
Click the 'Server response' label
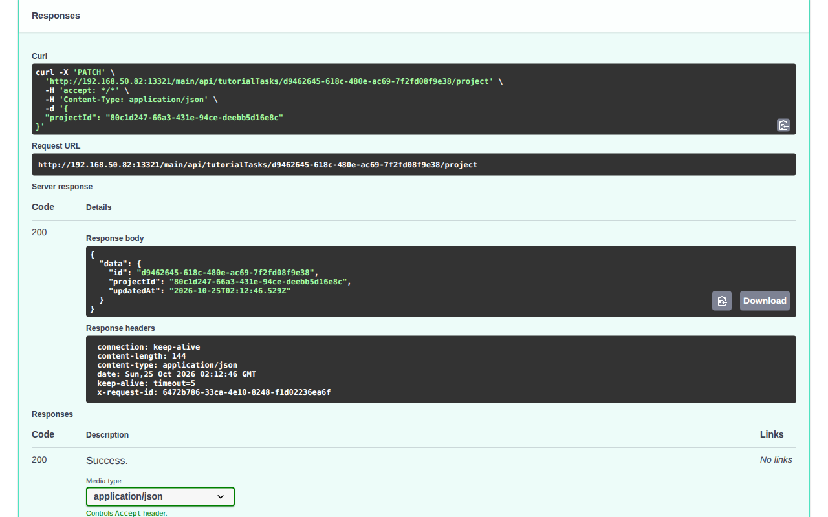click(x=62, y=187)
